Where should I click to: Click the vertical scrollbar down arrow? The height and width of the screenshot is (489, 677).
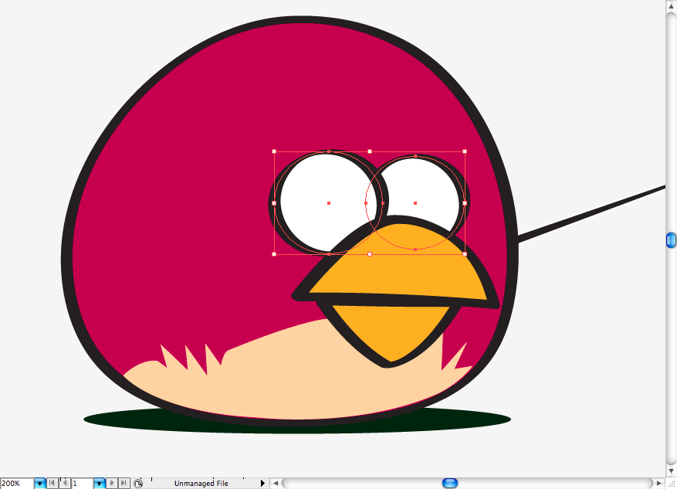[671, 471]
